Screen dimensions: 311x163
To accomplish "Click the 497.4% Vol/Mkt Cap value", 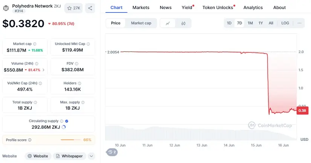I will pos(25,89).
